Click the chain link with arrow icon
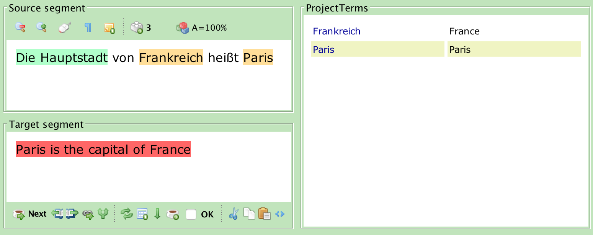 [x=88, y=214]
